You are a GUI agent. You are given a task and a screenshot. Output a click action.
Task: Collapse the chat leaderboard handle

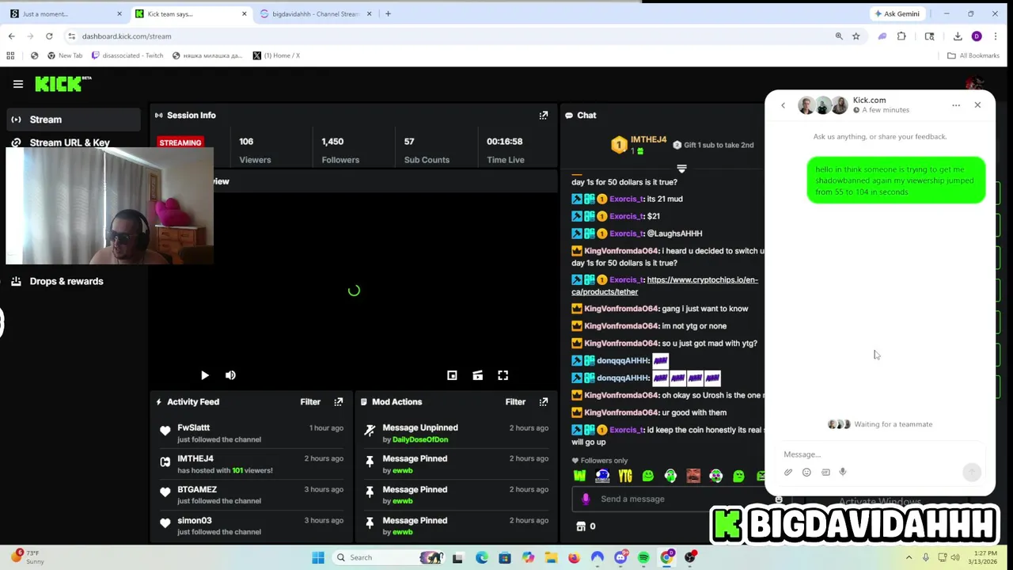681,169
